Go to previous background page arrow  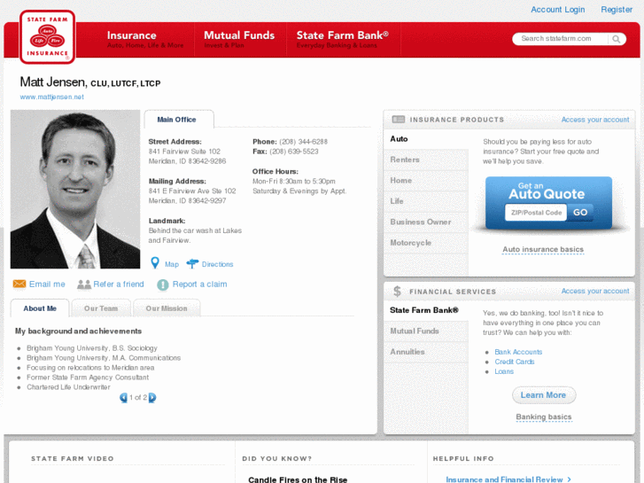(123, 398)
